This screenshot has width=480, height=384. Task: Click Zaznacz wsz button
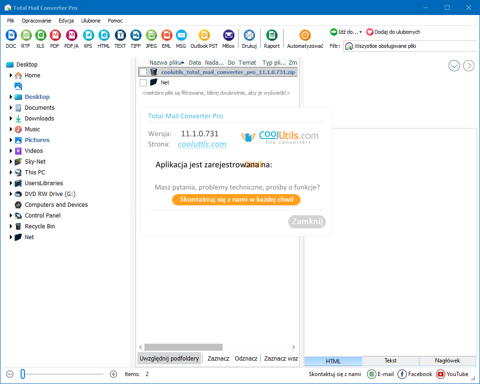(281, 358)
